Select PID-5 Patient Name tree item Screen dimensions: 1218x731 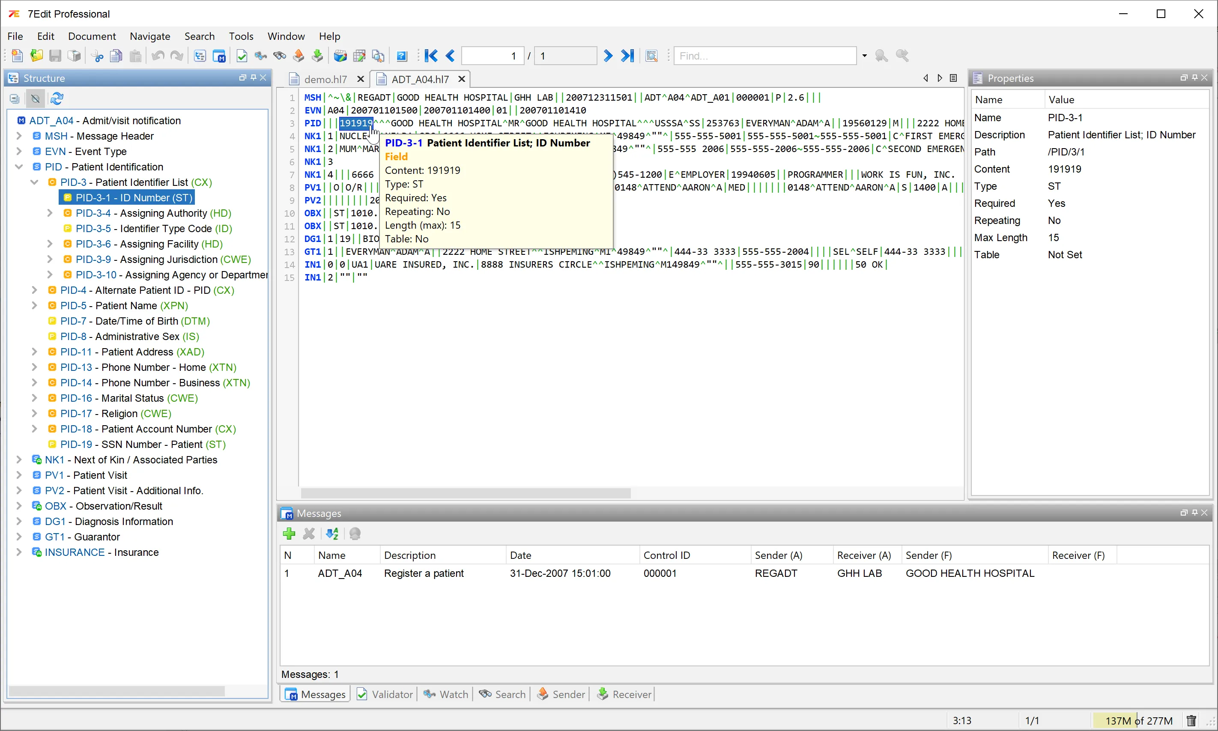[x=124, y=305]
